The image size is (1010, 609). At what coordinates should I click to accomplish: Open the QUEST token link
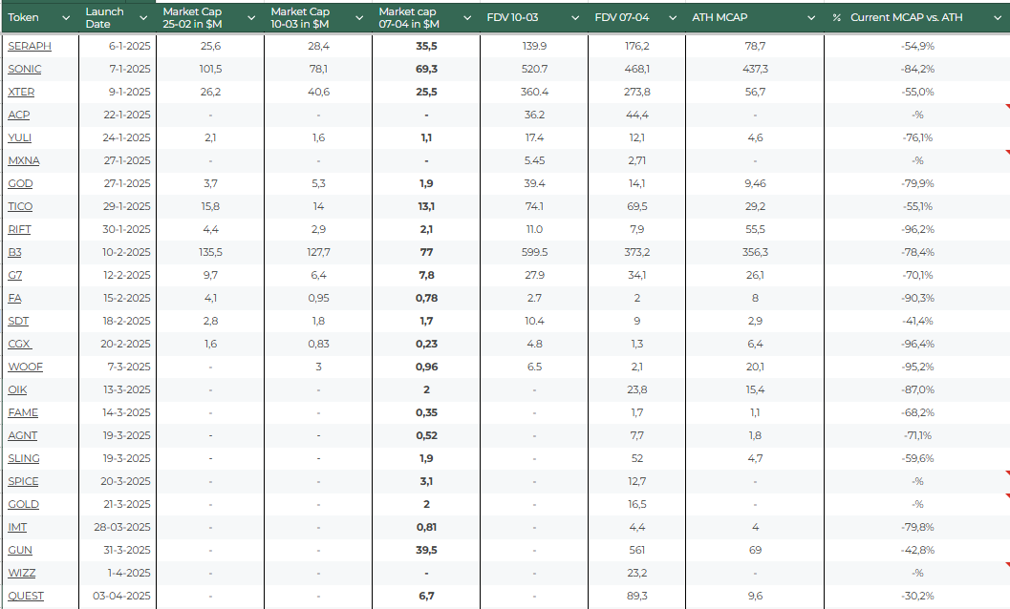click(26, 597)
